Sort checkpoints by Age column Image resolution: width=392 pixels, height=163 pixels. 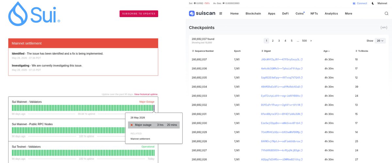click(x=327, y=51)
